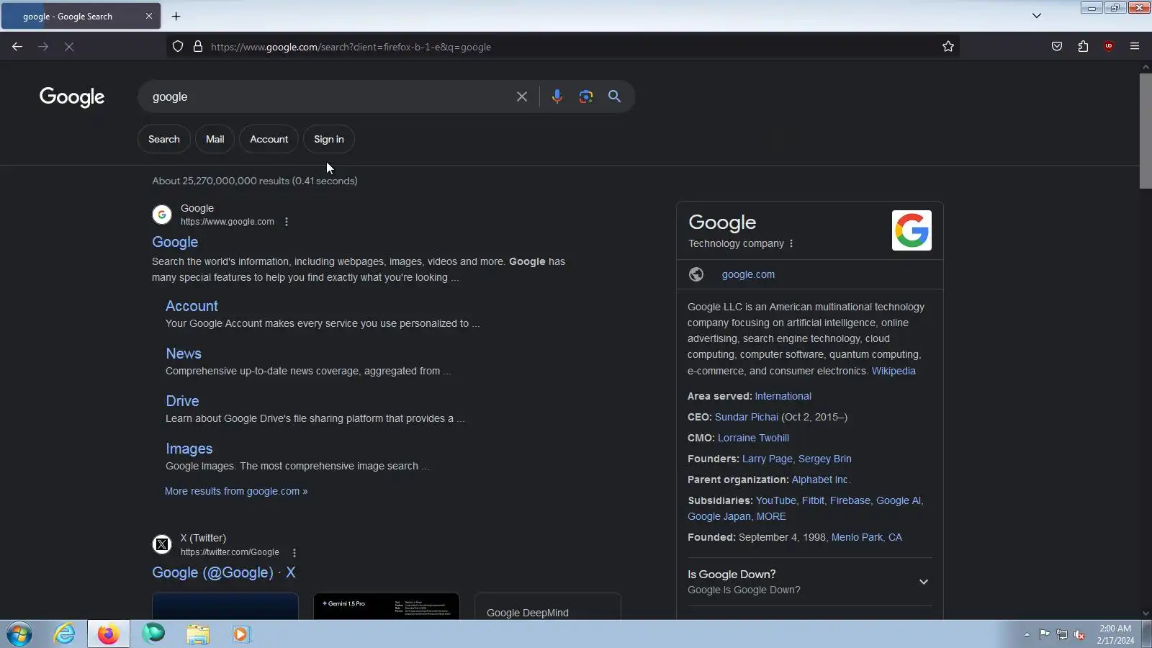This screenshot has height=648, width=1152.
Task: Open the Sergey Brin link
Action: (825, 459)
